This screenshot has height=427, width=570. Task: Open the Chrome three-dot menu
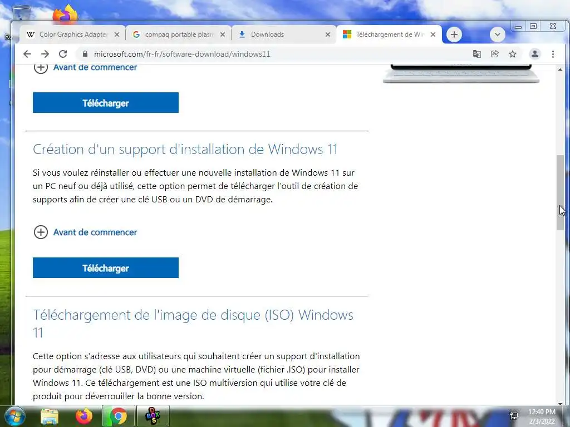(553, 54)
